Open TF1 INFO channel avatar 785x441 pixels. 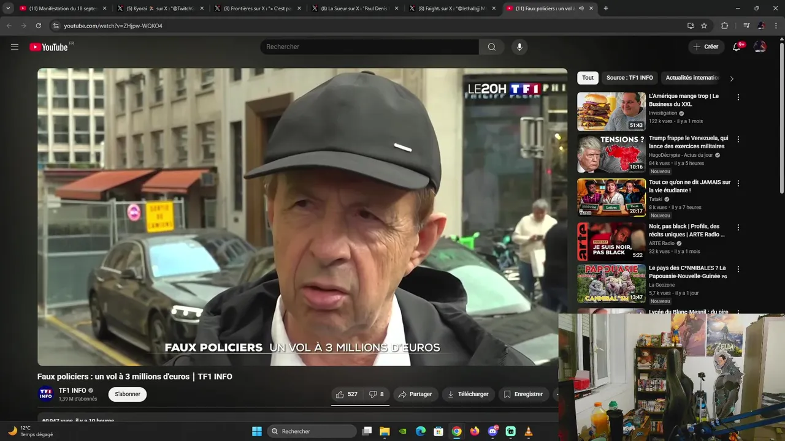(46, 394)
